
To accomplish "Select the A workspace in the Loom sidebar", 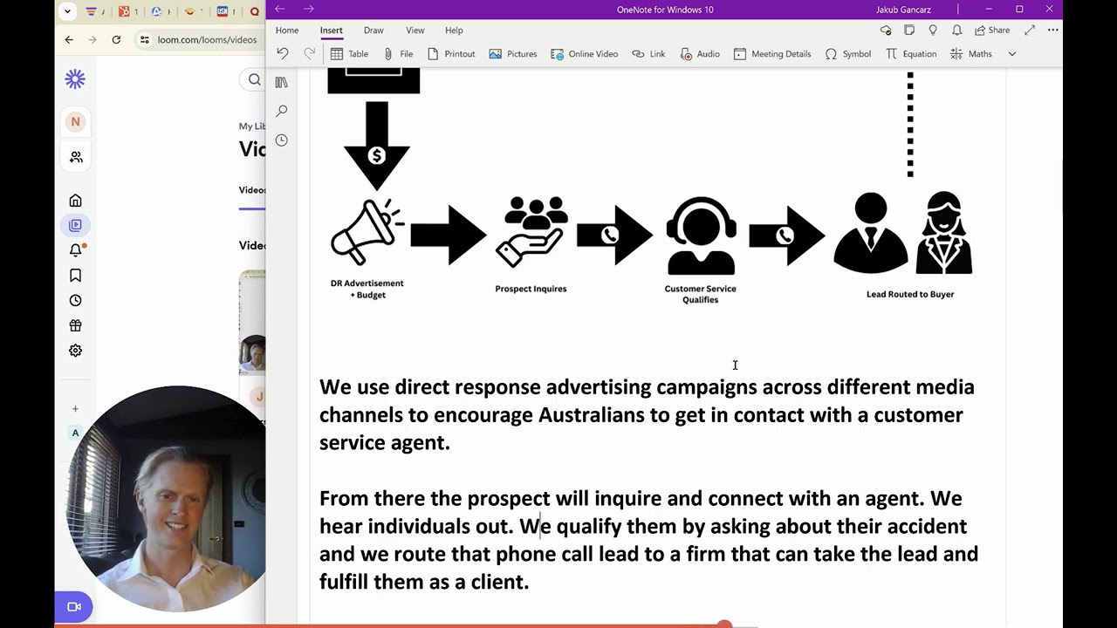I will pyautogui.click(x=75, y=433).
